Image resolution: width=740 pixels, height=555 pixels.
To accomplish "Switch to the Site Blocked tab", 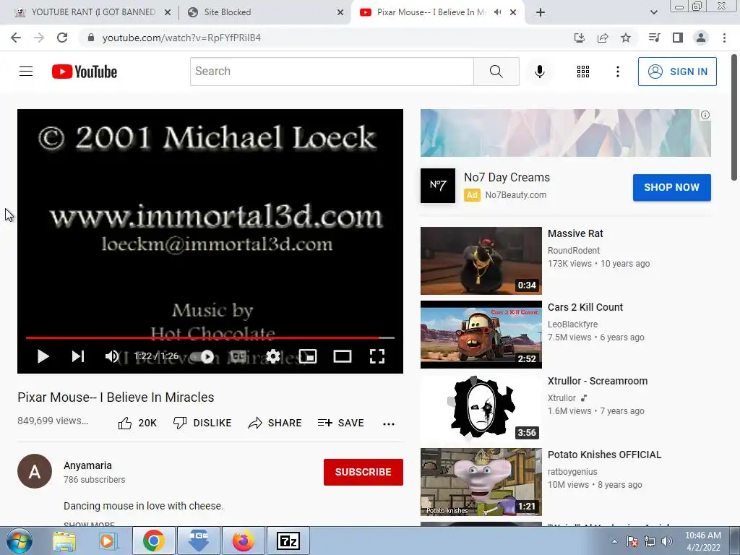I will click(264, 12).
